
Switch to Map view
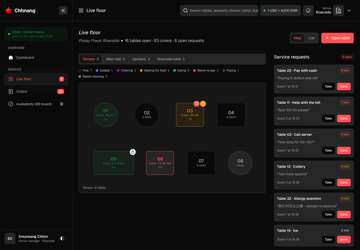[297, 38]
